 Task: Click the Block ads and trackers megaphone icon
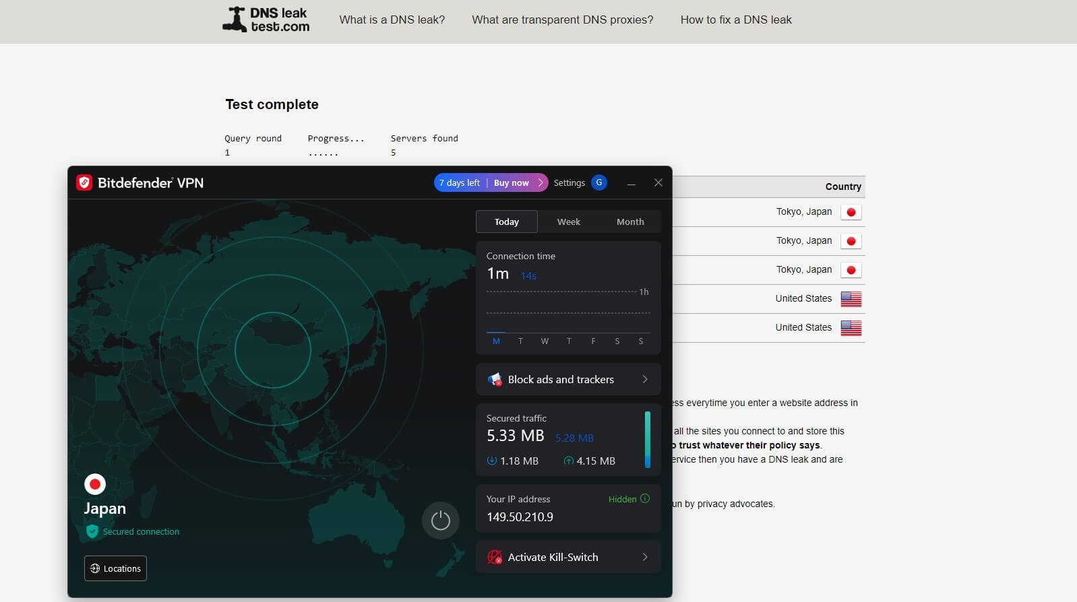495,379
